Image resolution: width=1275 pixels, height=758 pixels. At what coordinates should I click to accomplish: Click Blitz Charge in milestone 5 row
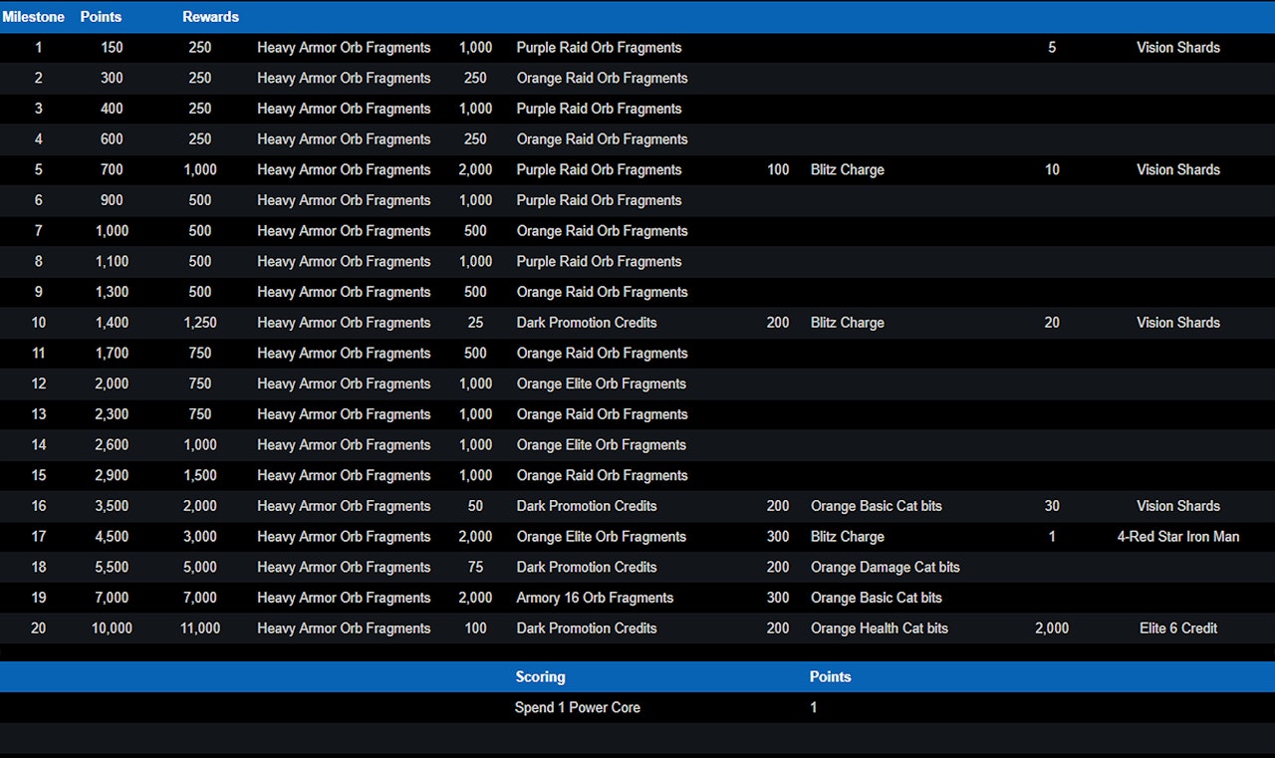click(847, 169)
